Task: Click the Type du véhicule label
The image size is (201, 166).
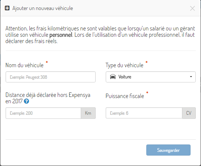Action: [x=124, y=65]
